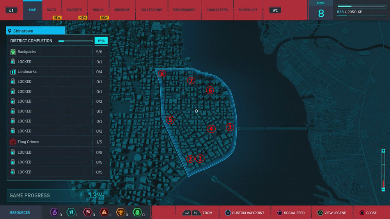Click the NEW badge under SKILLS
The height and width of the screenshot is (219, 390).
pos(104,18)
